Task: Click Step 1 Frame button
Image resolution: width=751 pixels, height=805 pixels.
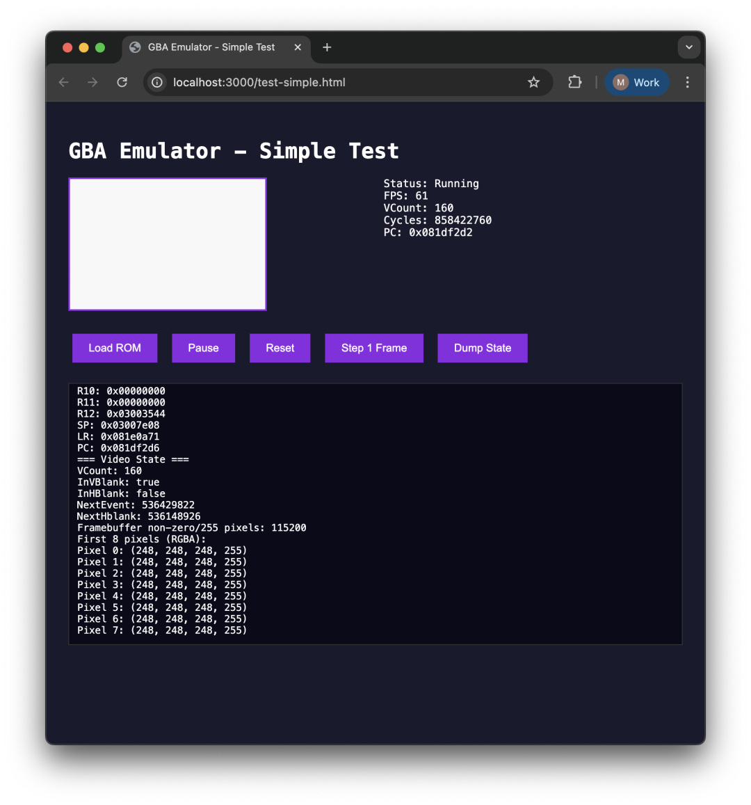Action: click(374, 348)
